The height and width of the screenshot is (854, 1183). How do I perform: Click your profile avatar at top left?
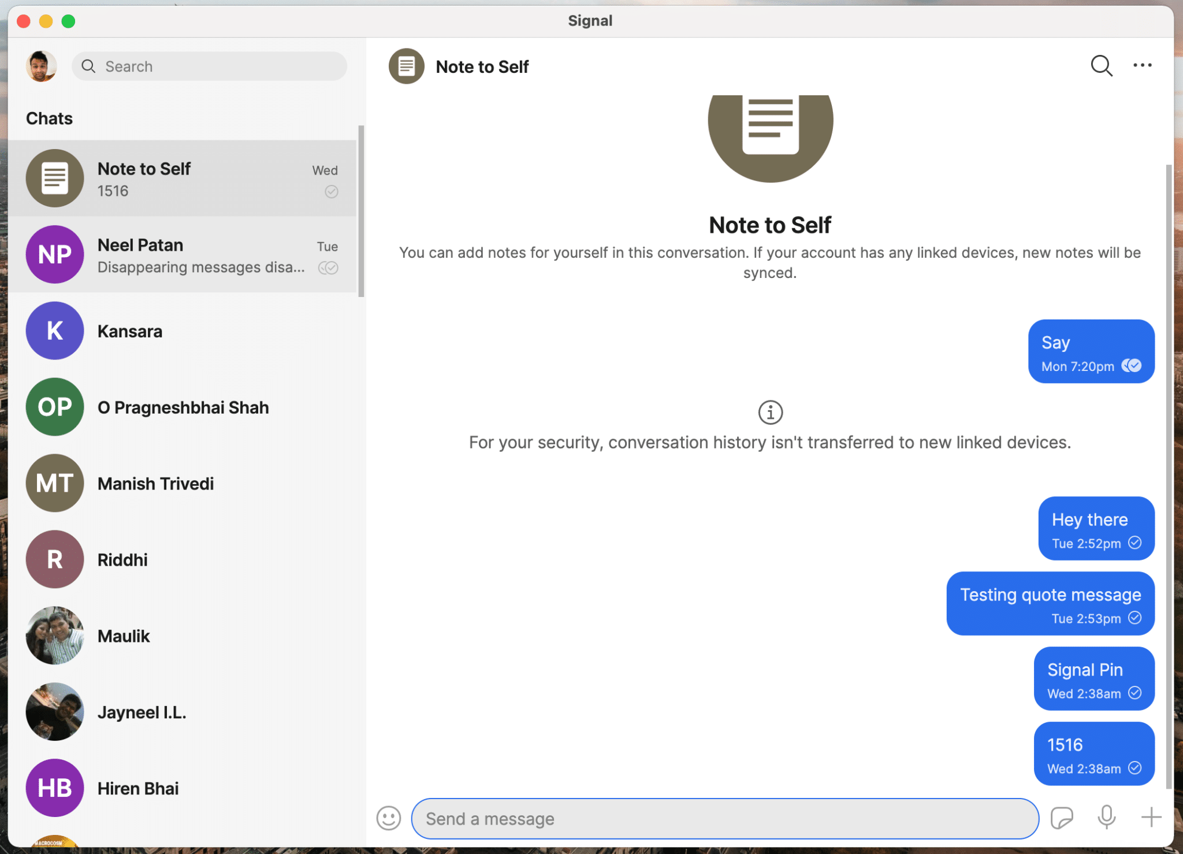tap(41, 66)
